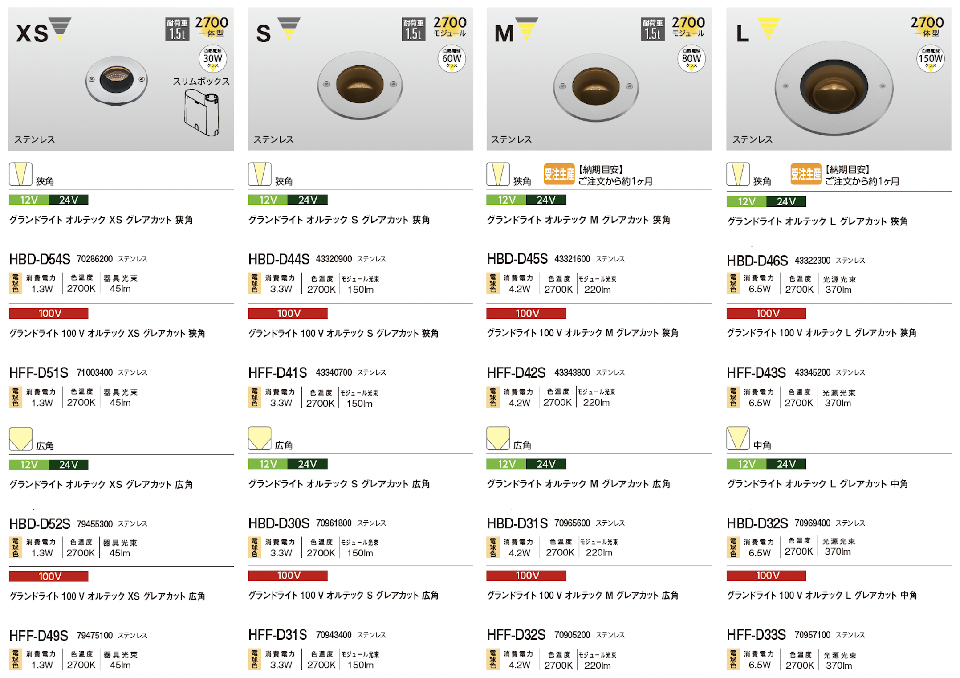Image resolution: width=960 pixels, height=678 pixels.
Task: Click the wide-angle 広角 icon in XS column
Action: (x=20, y=439)
